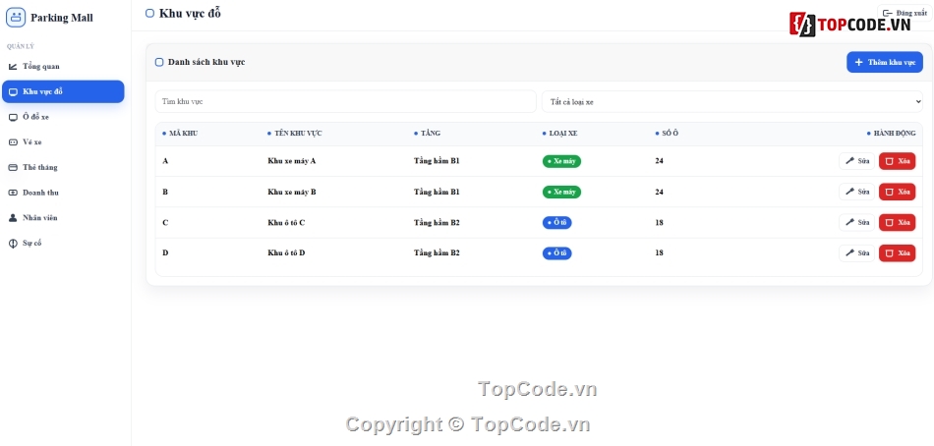View the Doanh thu revenue page
Screen dimensions: 934x446
click(x=63, y=193)
